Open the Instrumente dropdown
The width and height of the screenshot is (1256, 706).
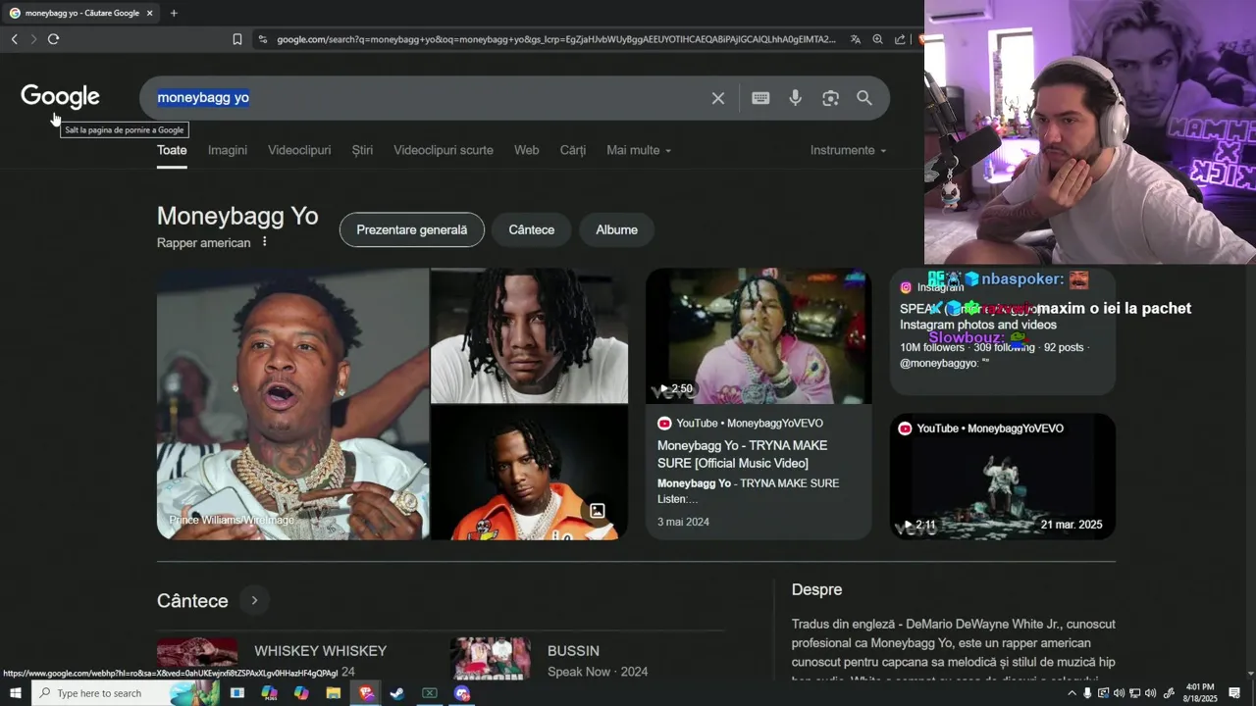848,150
